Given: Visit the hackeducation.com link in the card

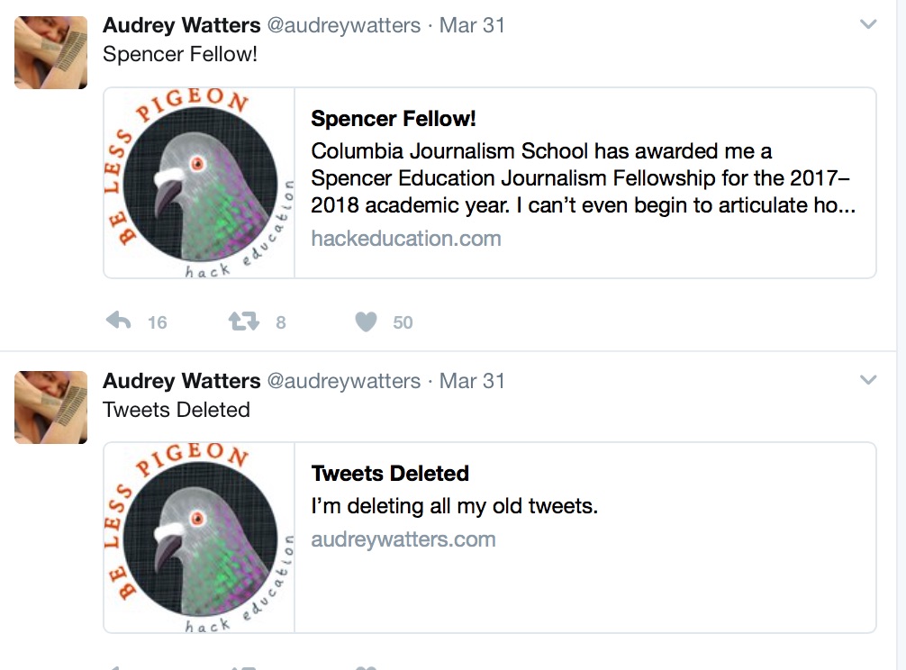Looking at the screenshot, I should (405, 239).
